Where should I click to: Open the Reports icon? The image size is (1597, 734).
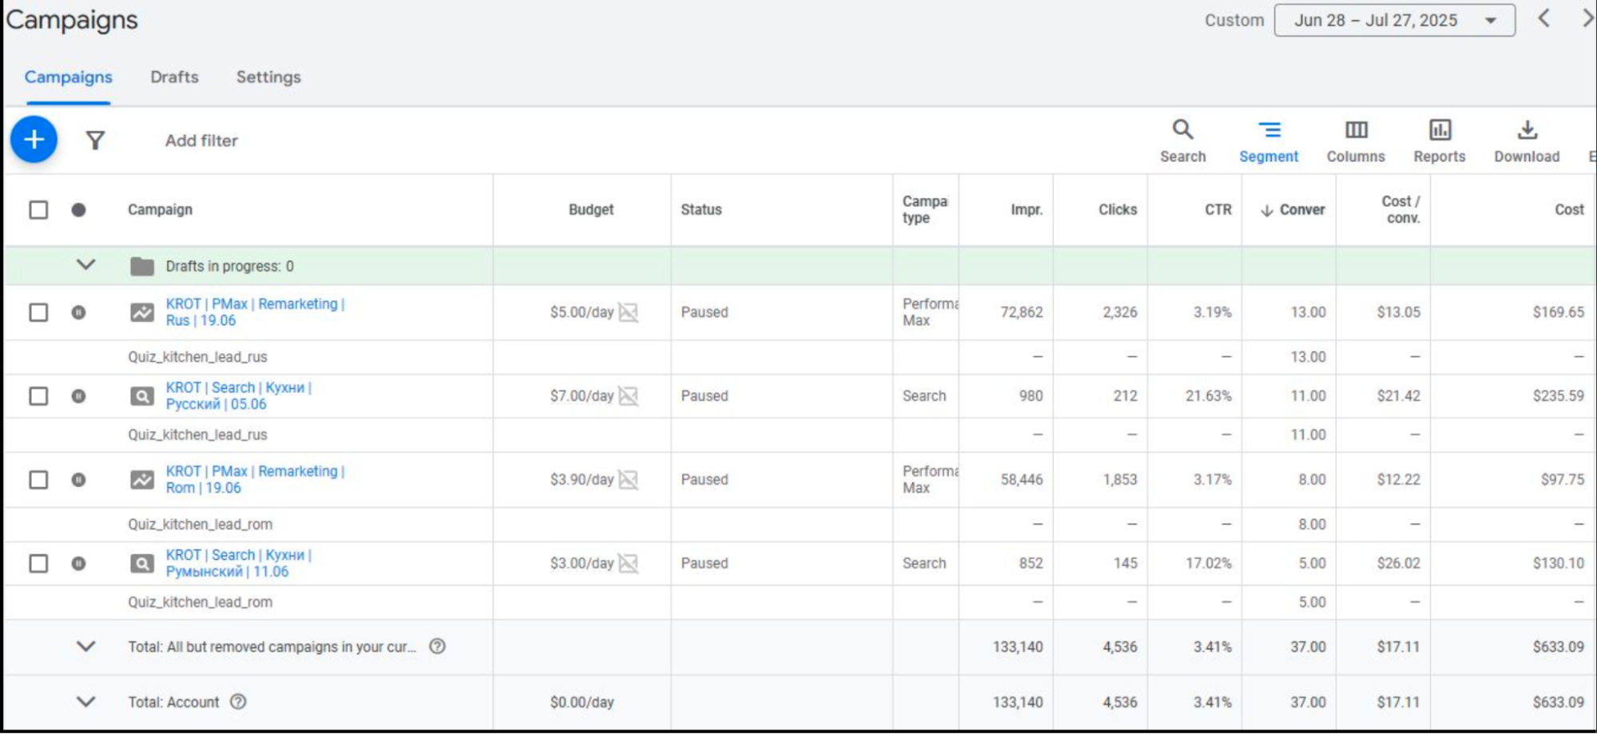point(1439,140)
